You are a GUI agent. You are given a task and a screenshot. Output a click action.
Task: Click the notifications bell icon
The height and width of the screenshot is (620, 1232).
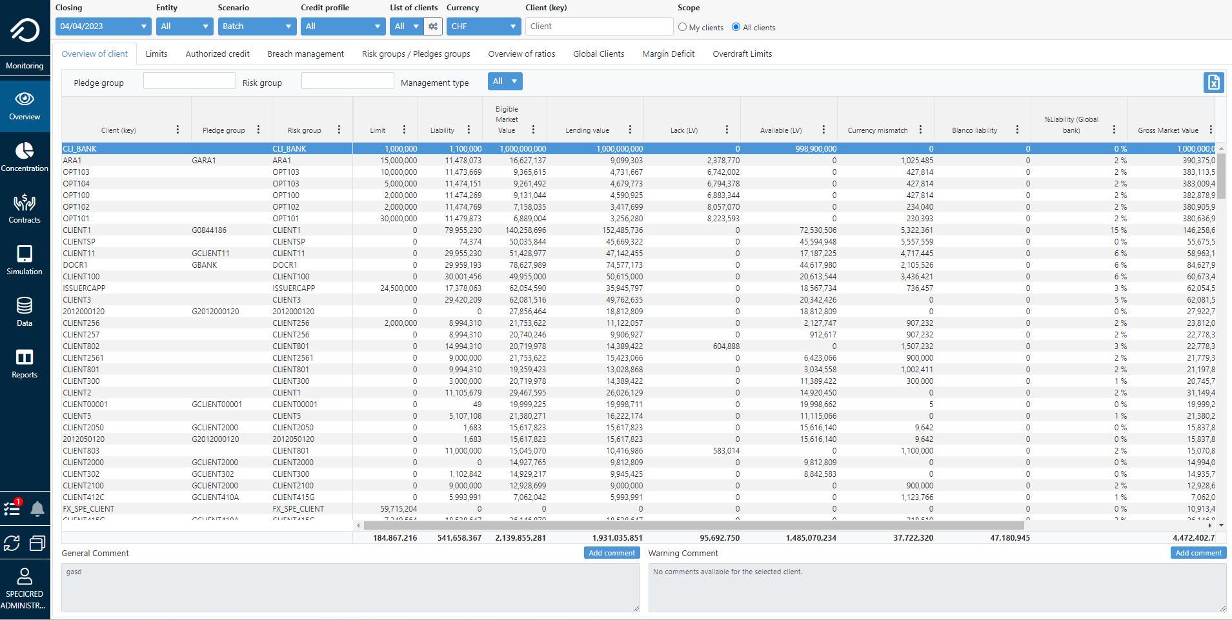[x=37, y=509]
